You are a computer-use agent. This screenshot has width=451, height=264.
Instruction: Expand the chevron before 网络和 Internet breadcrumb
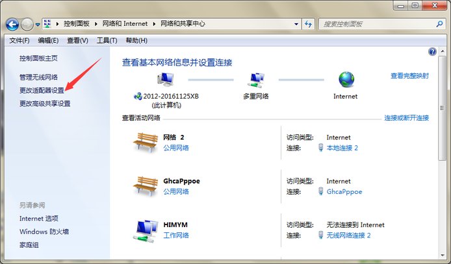[96, 24]
